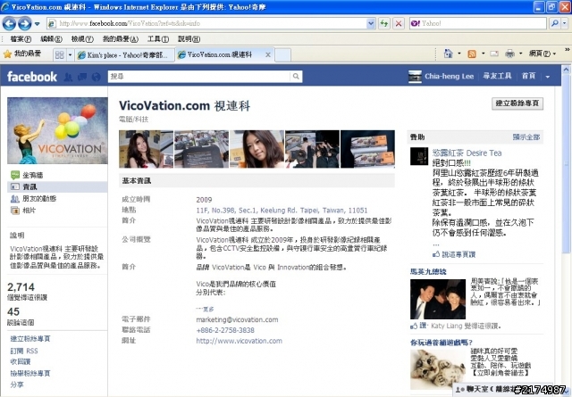The image size is (572, 397).
Task: Open the 工具(T) menu
Action: pos(158,39)
